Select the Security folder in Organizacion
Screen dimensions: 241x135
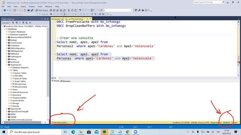(16, 106)
